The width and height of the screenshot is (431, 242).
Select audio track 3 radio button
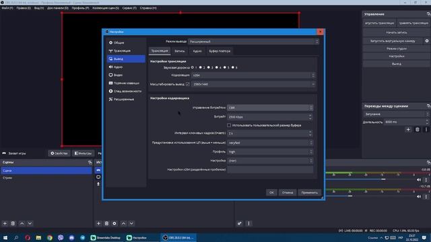click(209, 67)
